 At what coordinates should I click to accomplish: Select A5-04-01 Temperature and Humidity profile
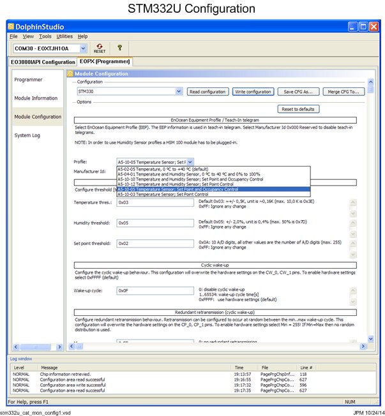point(213,174)
